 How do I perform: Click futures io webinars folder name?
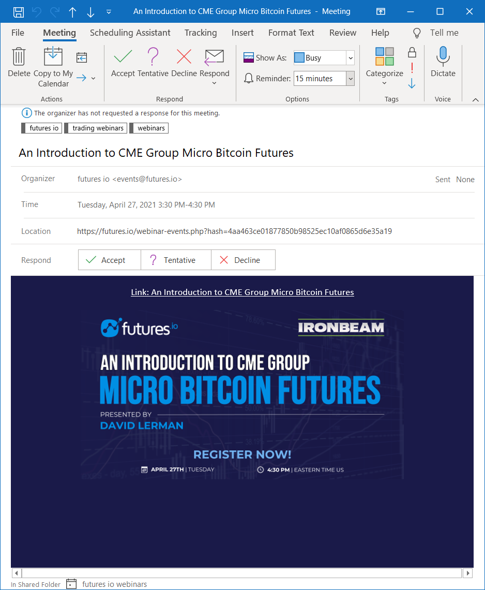[x=115, y=584]
